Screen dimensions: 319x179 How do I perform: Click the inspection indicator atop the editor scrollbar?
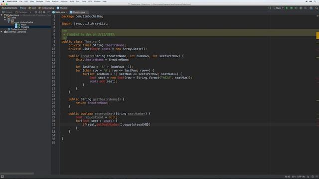pos(318,16)
